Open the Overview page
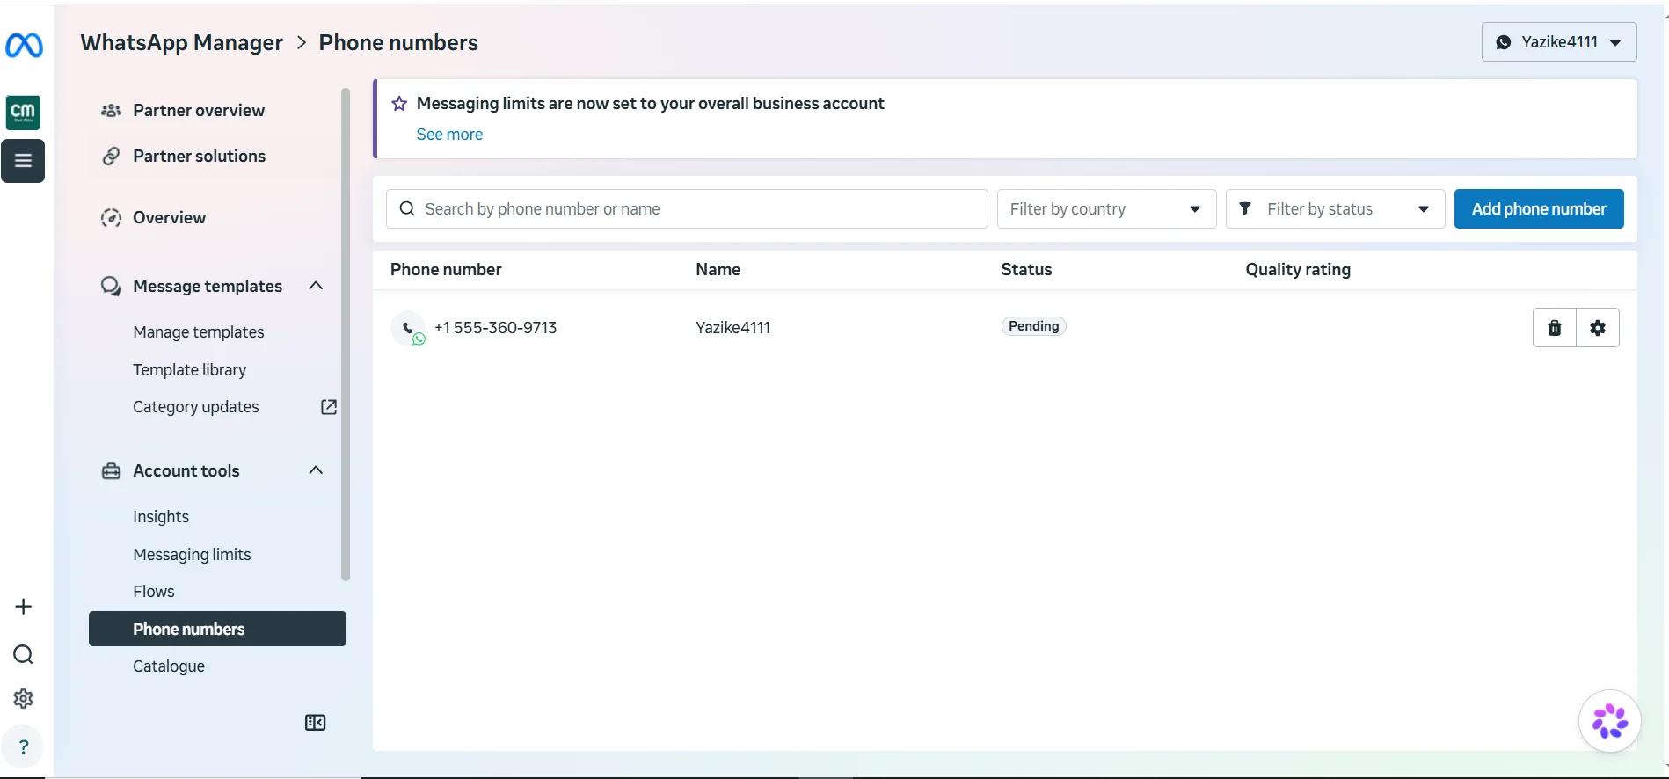Viewport: 1669px width, 779px height. (169, 218)
